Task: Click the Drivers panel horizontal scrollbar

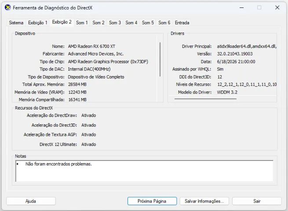Action: (x=205, y=99)
